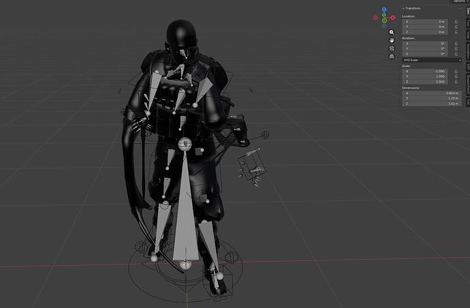Switch to the Animation sidebar tab
This screenshot has height=308, width=470.
click(467, 51)
